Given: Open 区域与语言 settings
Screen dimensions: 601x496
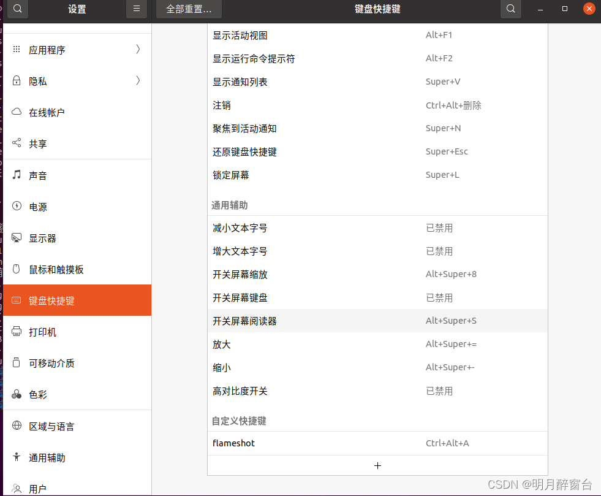Looking at the screenshot, I should [x=77, y=426].
